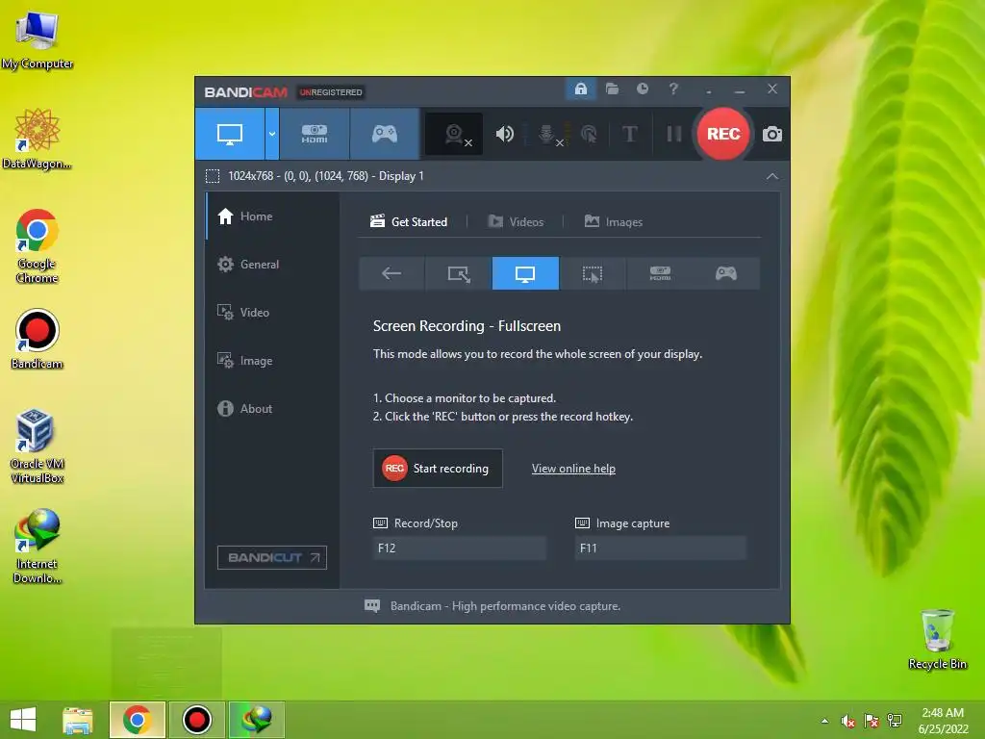
Task: Click the UNREGISTERED badge
Action: coord(331,92)
